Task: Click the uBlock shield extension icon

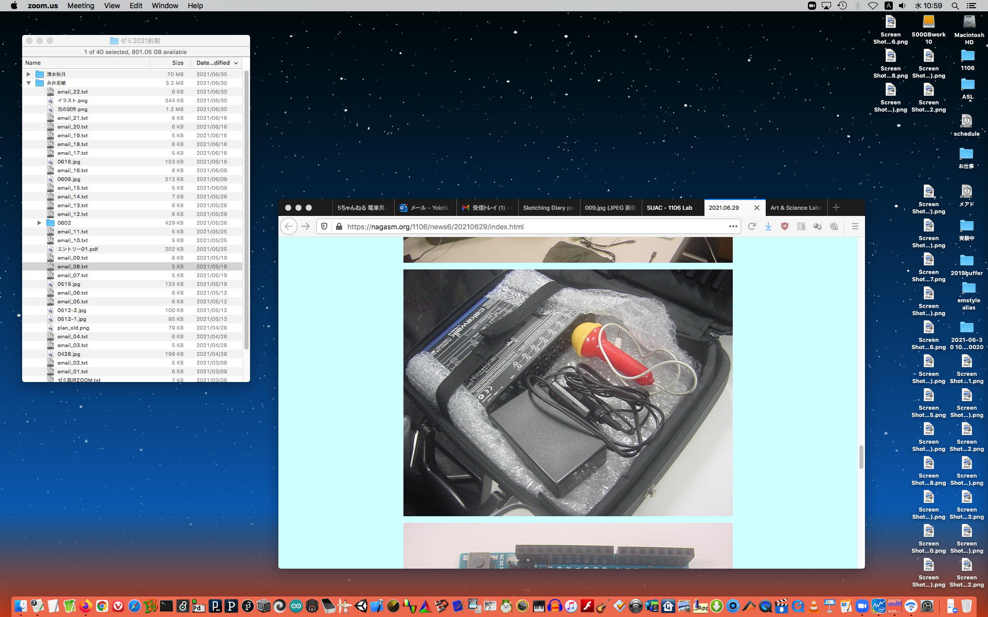Action: [785, 226]
